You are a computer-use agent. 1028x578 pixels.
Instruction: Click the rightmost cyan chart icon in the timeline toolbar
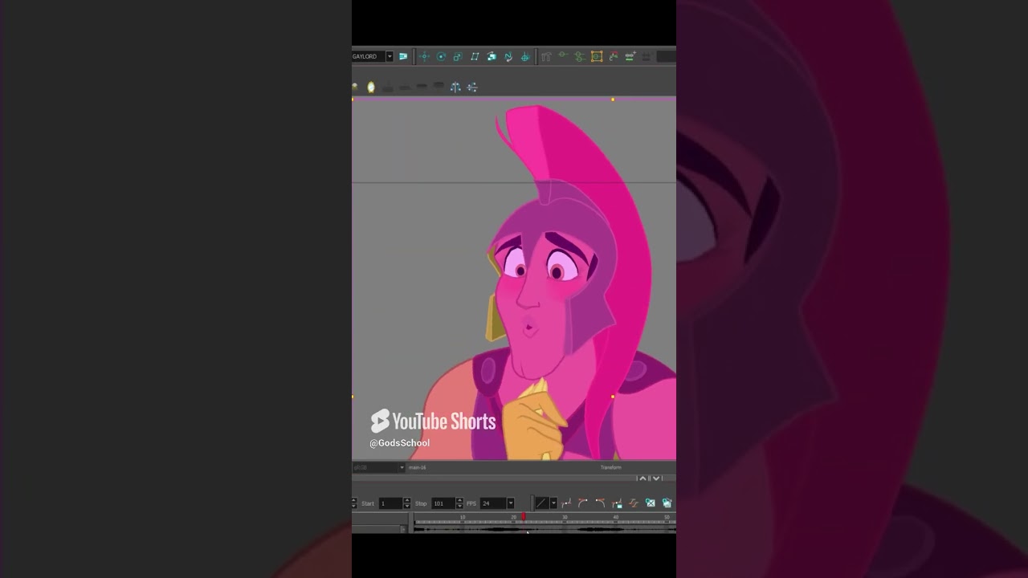click(667, 503)
